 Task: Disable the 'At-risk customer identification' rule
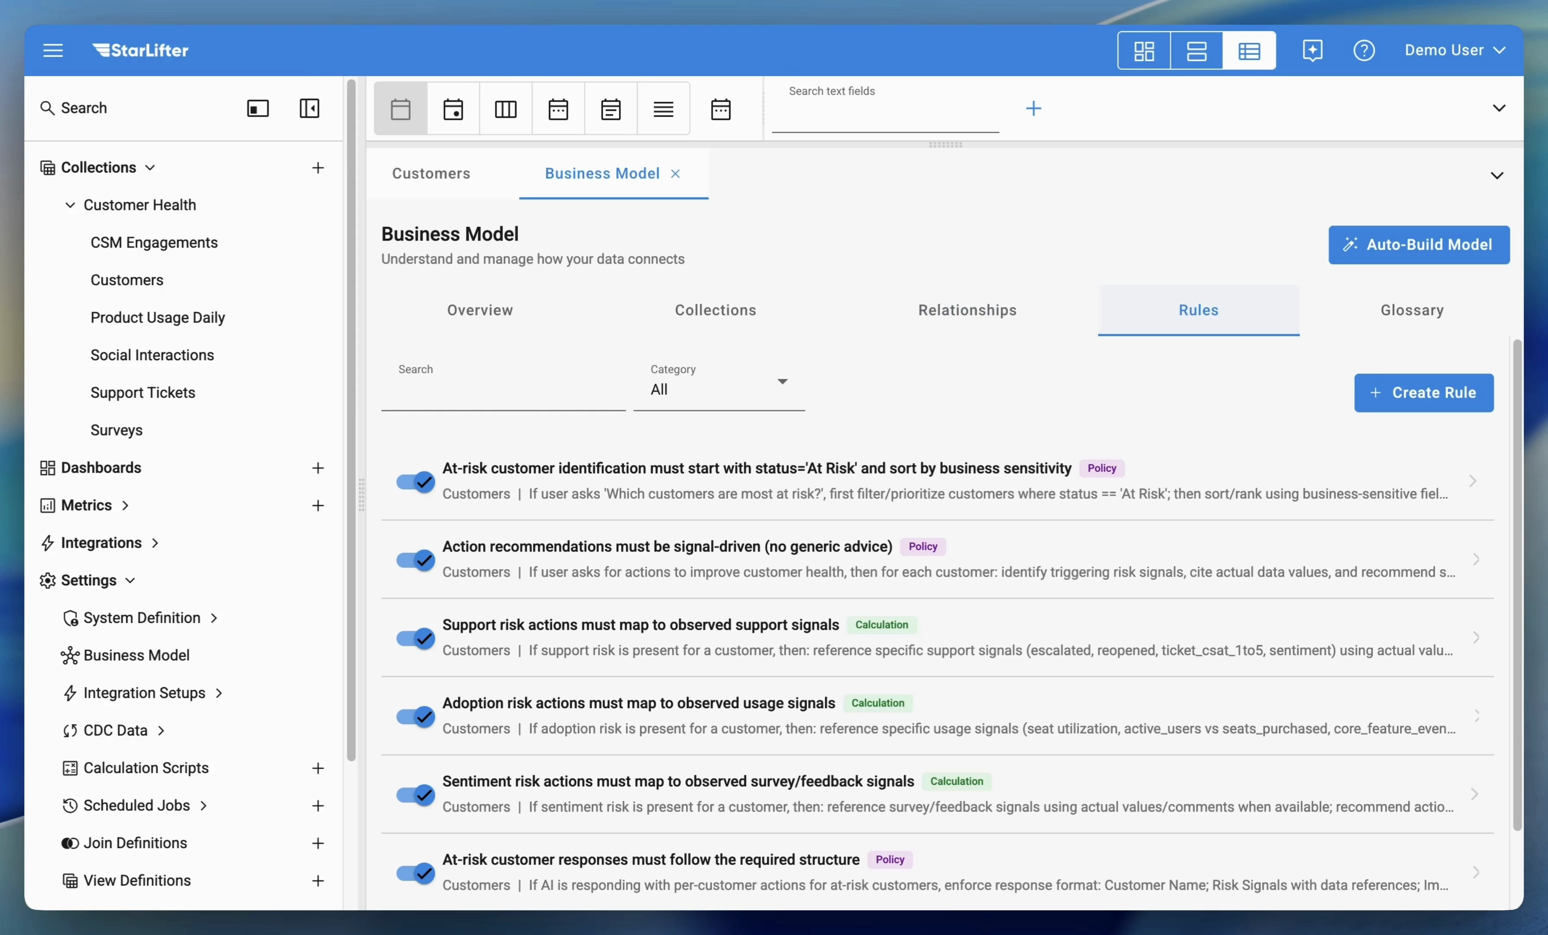coord(414,481)
